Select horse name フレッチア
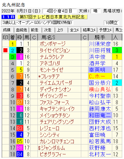 click(50, 76)
